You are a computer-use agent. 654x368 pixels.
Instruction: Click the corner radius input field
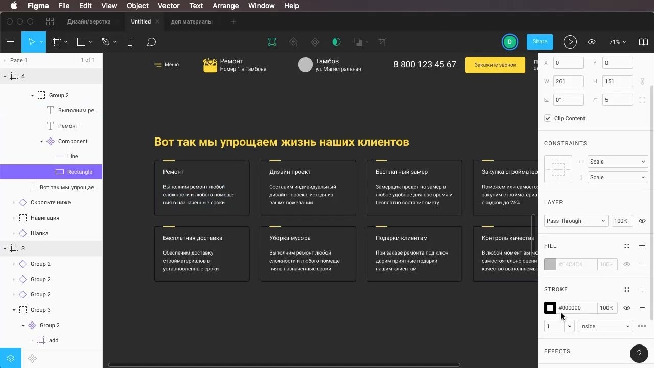pyautogui.click(x=618, y=100)
